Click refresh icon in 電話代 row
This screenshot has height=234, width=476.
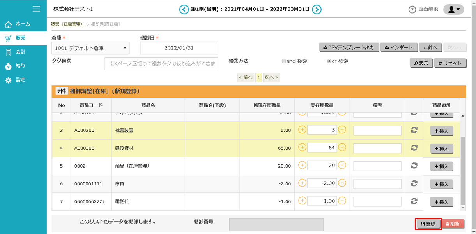pyautogui.click(x=414, y=201)
